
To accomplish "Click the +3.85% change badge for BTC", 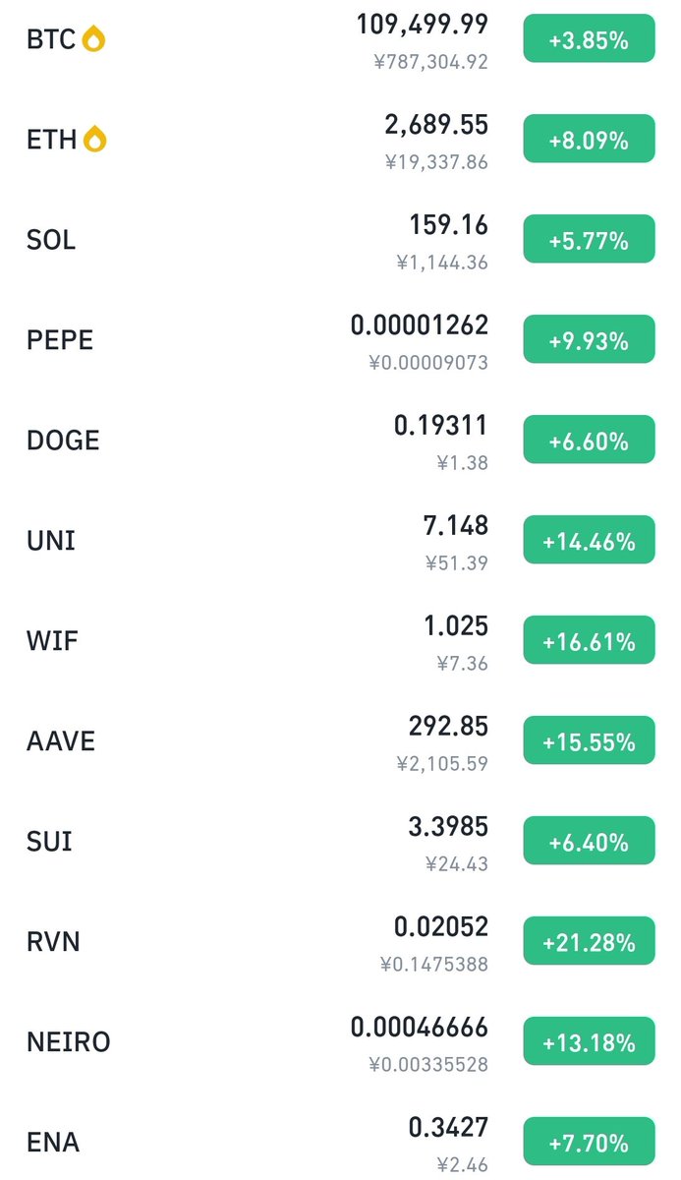I will point(589,41).
